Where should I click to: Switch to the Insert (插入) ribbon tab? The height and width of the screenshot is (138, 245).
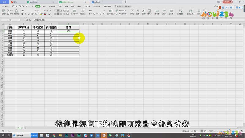click(44, 6)
